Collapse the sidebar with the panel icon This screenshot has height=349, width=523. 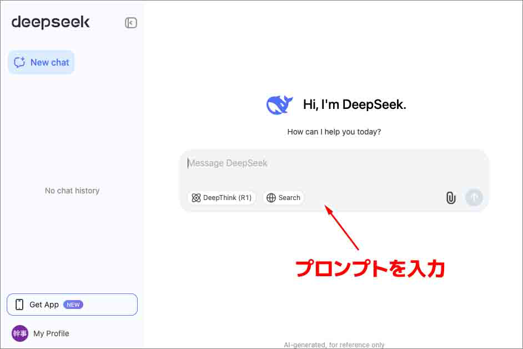[x=131, y=23]
